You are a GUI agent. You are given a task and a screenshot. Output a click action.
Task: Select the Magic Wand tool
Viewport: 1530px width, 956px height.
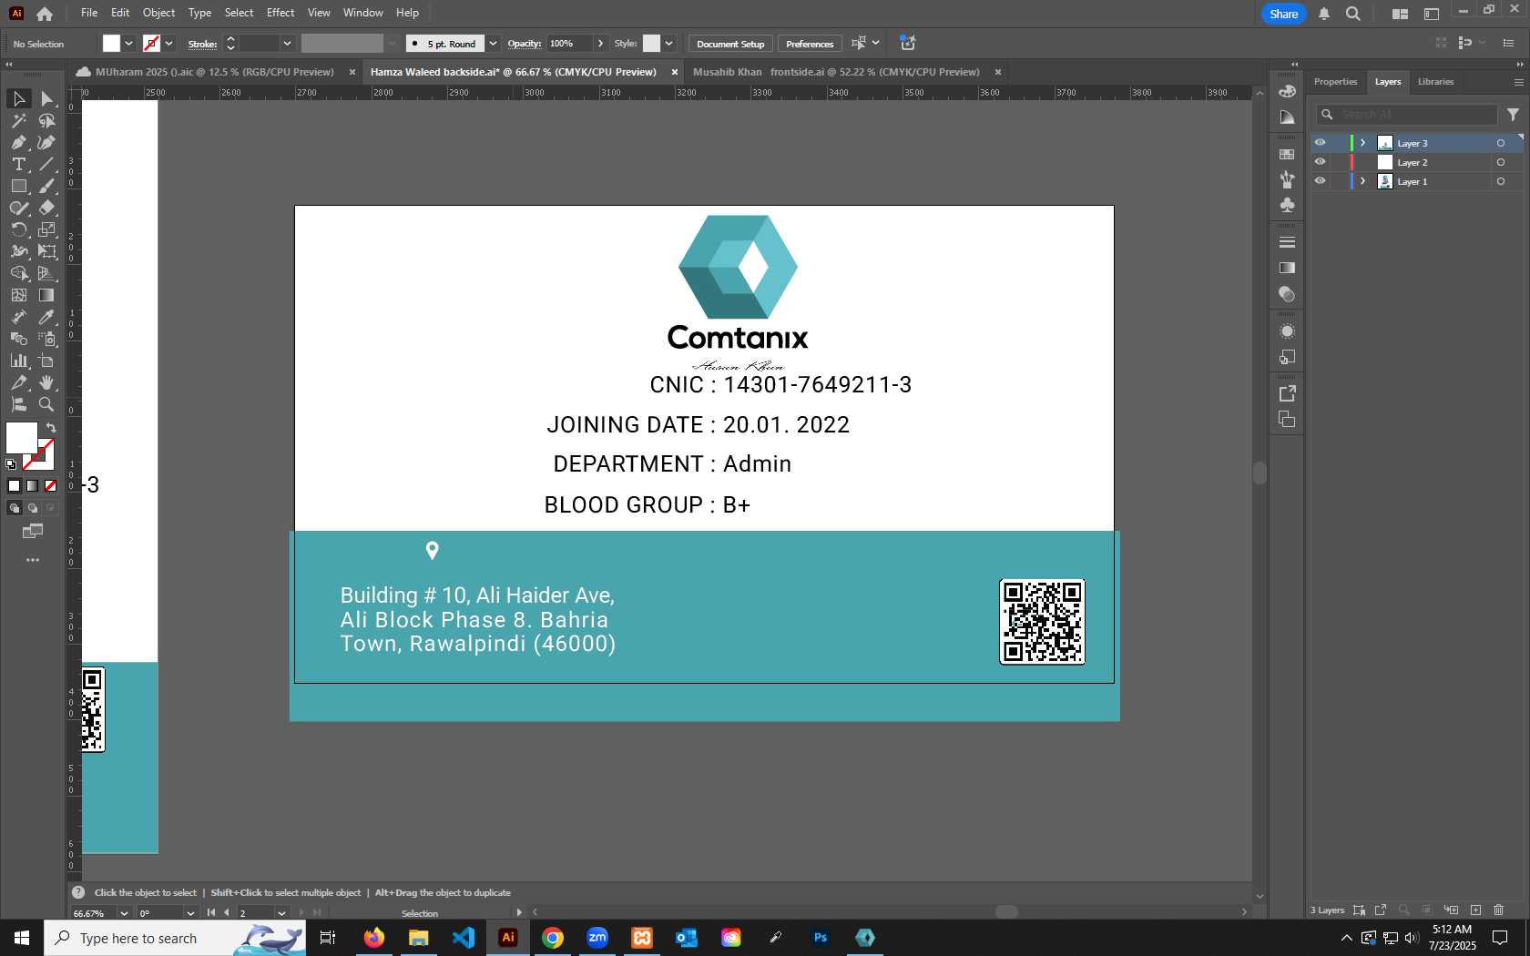(x=18, y=120)
